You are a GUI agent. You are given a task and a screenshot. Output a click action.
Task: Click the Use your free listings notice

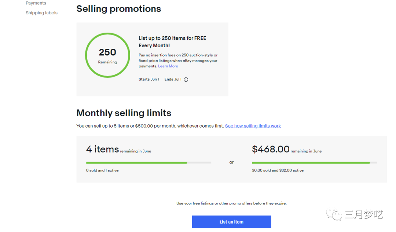pyautogui.click(x=231, y=203)
